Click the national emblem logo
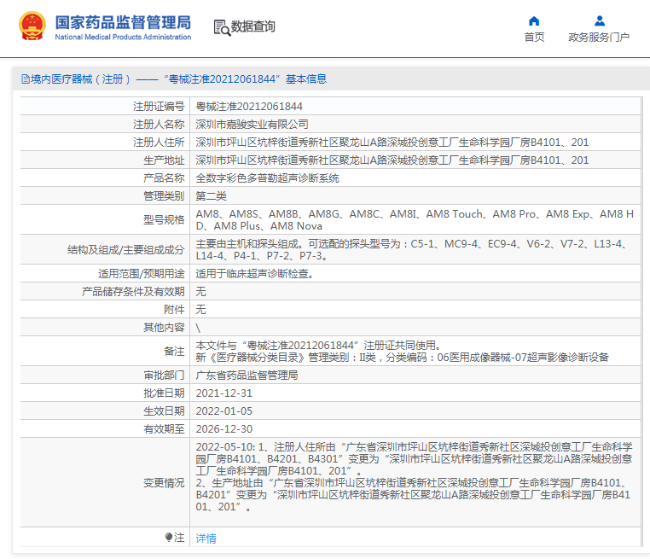The height and width of the screenshot is (559, 650). pyautogui.click(x=32, y=26)
